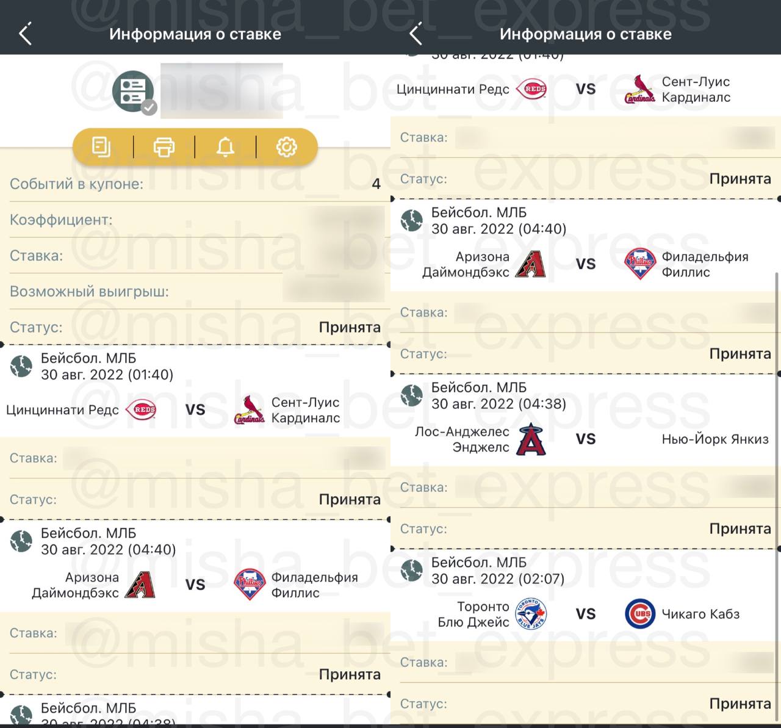Image resolution: width=781 pixels, height=728 pixels.
Task: Tap left panel title 'Информация о ставке'
Action: (x=195, y=34)
